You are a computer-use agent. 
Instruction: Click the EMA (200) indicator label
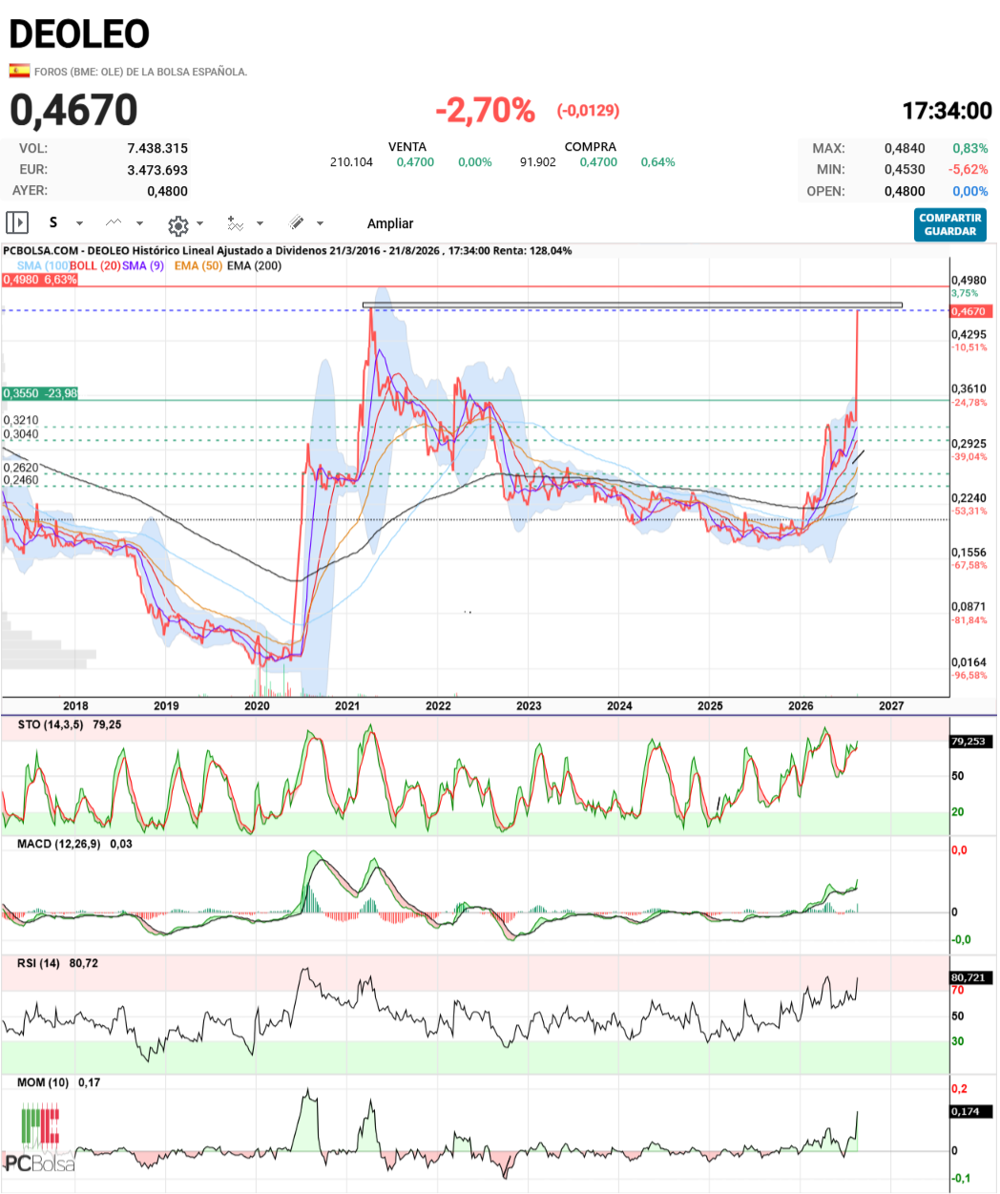254,265
